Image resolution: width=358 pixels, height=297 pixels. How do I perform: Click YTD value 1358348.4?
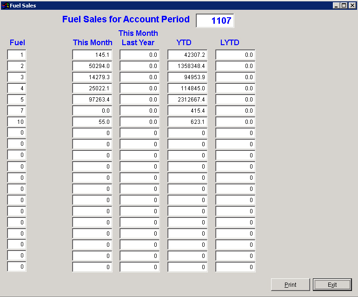(x=187, y=66)
